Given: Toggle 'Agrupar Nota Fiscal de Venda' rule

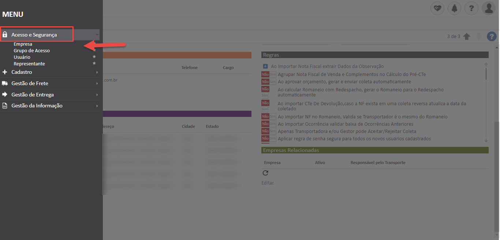Looking at the screenshot, I should 269,74.
